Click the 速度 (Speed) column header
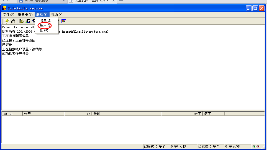 (213, 114)
